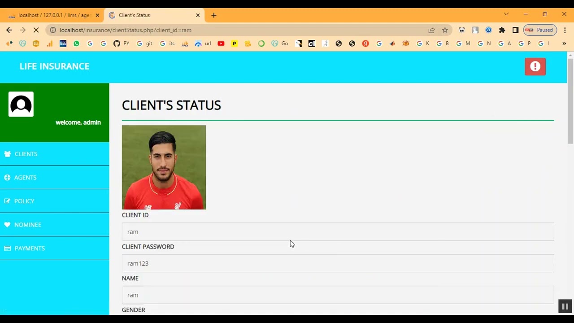This screenshot has height=323, width=574.
Task: Click the Paused profile button
Action: point(540,30)
